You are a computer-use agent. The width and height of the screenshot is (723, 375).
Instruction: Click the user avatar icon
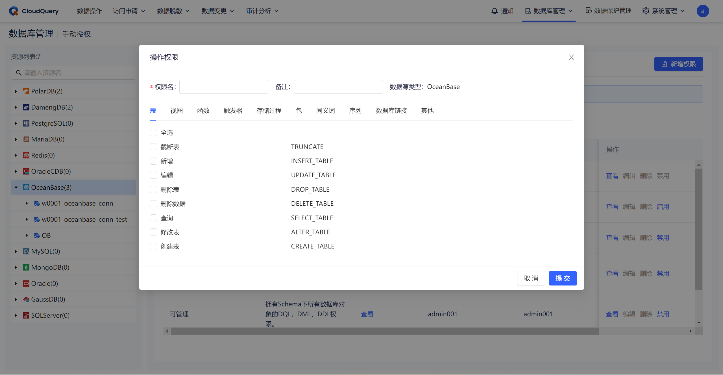point(702,11)
